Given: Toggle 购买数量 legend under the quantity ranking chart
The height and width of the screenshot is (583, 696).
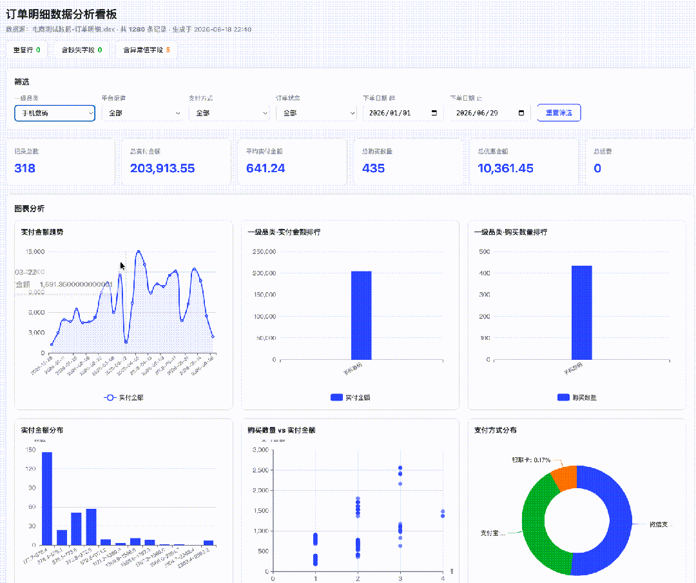Looking at the screenshot, I should point(577,397).
